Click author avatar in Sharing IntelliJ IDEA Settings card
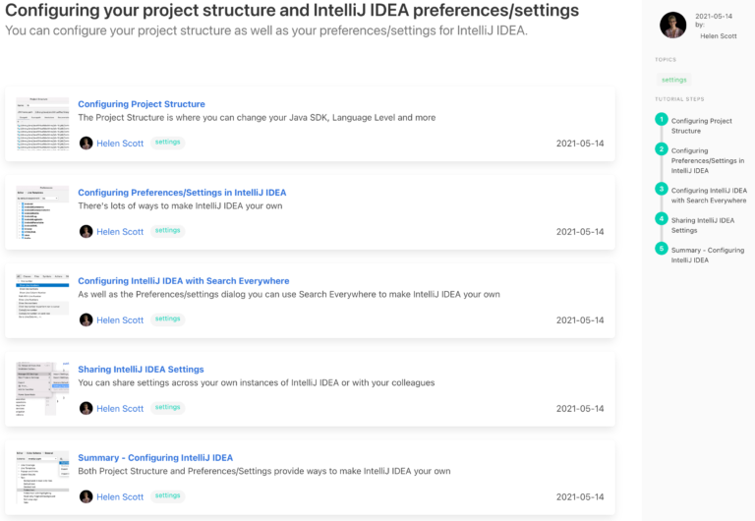 pos(86,408)
